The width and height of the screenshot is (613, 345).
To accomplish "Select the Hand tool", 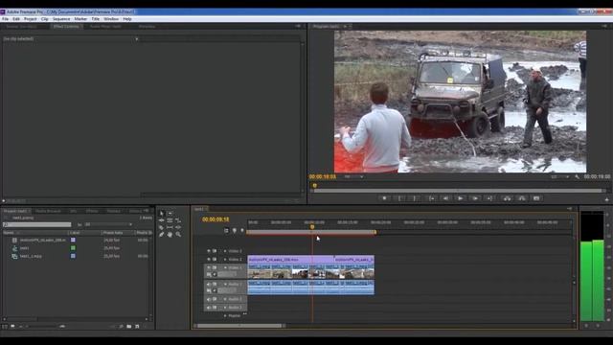I will [x=170, y=235].
